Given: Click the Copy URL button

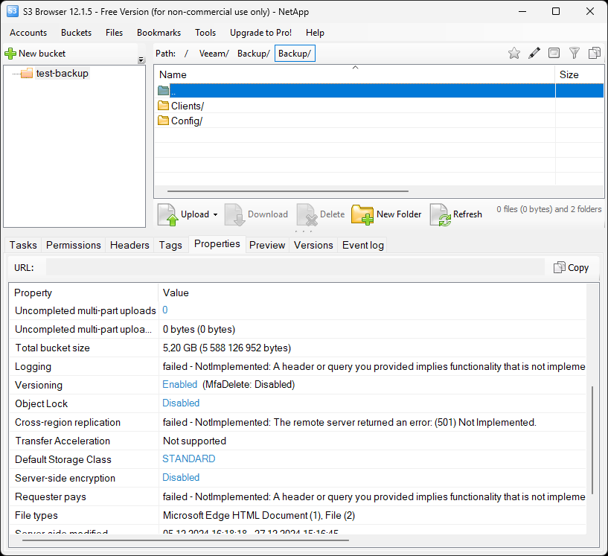Looking at the screenshot, I should click(571, 267).
